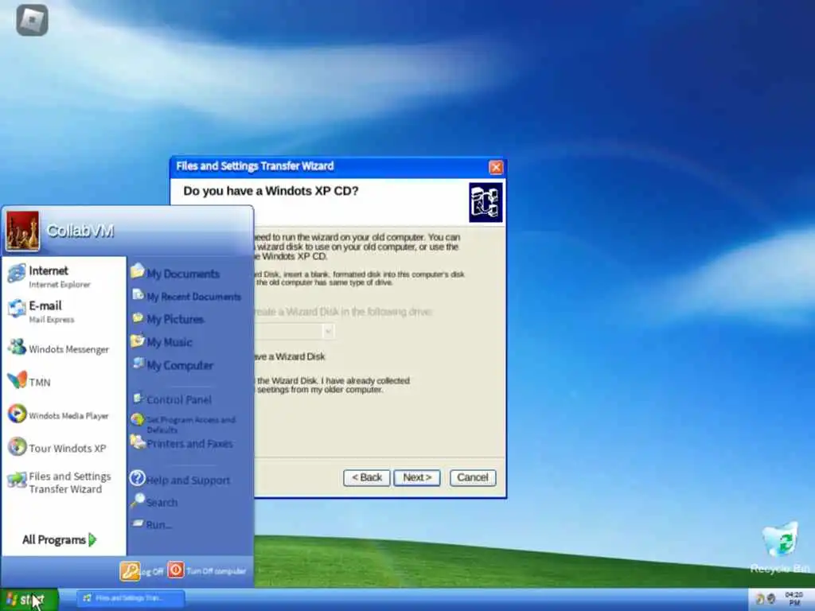Screen dimensions: 815x611
Task: Click the wizard title bar text
Action: (x=255, y=166)
